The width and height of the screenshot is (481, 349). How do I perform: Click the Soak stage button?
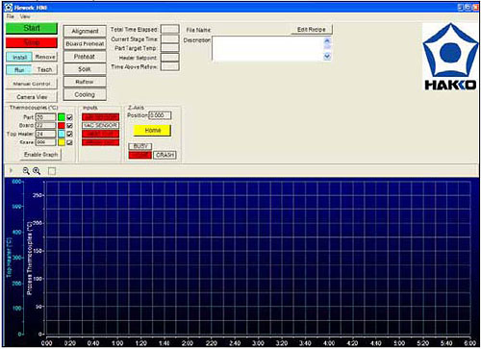click(x=85, y=69)
